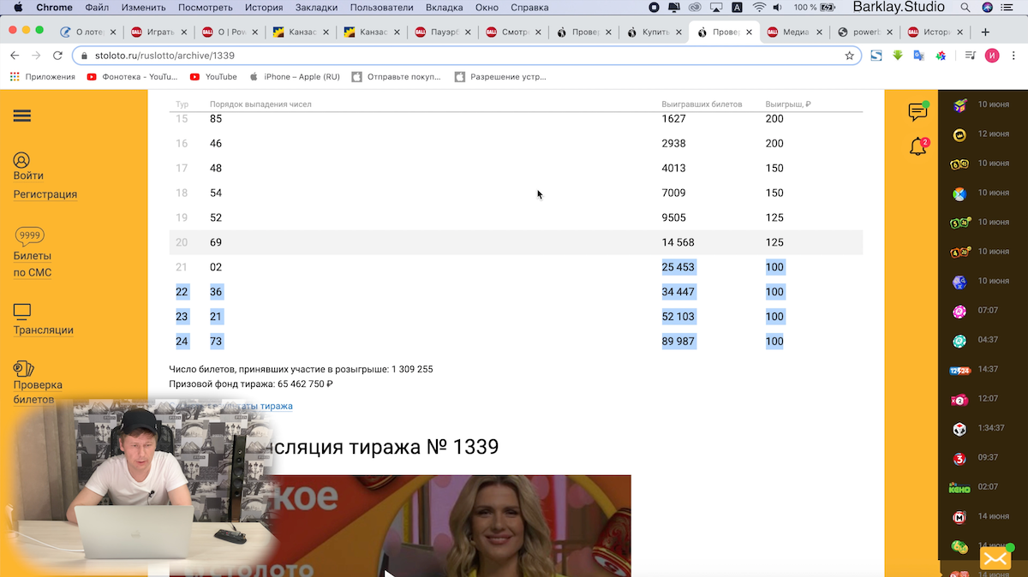Click the 12/24 lottery icon at 14:37
The height and width of the screenshot is (577, 1028).
tap(959, 371)
